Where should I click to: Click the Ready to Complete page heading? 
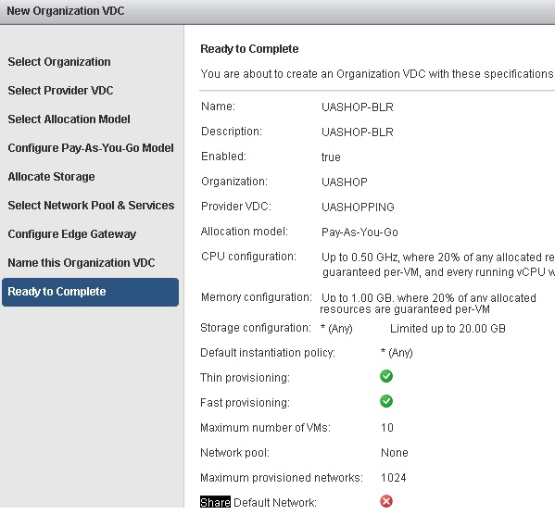click(249, 49)
